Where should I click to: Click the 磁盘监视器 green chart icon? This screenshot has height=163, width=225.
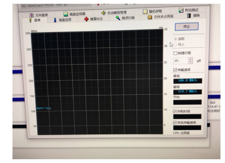[x=65, y=14]
